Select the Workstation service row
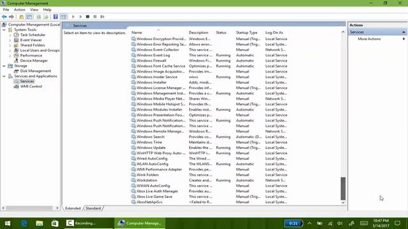Image resolution: width=408 pixels, height=229 pixels. 210,180
